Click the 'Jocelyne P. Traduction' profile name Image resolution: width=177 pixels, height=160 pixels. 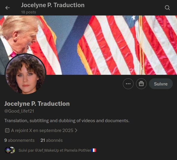pyautogui.click(x=37, y=104)
